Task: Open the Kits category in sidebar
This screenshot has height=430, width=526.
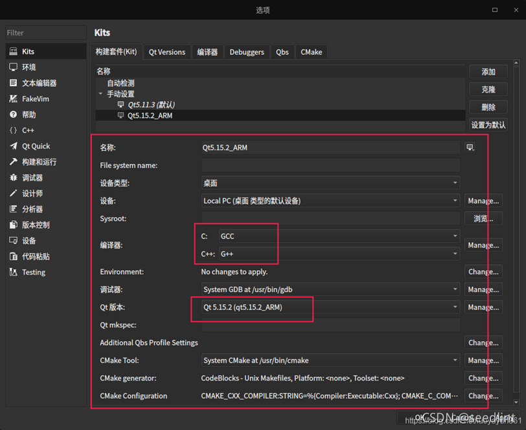Action: (46, 51)
